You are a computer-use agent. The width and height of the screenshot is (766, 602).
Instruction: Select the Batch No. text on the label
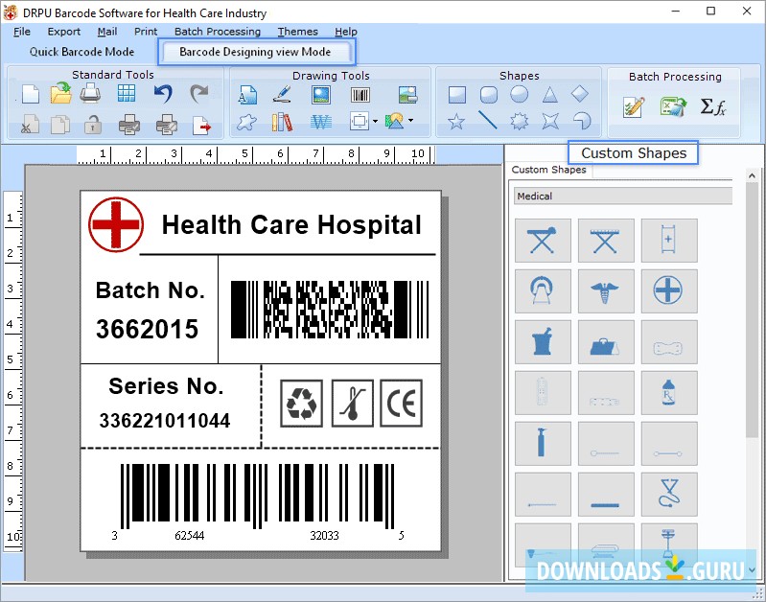[x=150, y=290]
